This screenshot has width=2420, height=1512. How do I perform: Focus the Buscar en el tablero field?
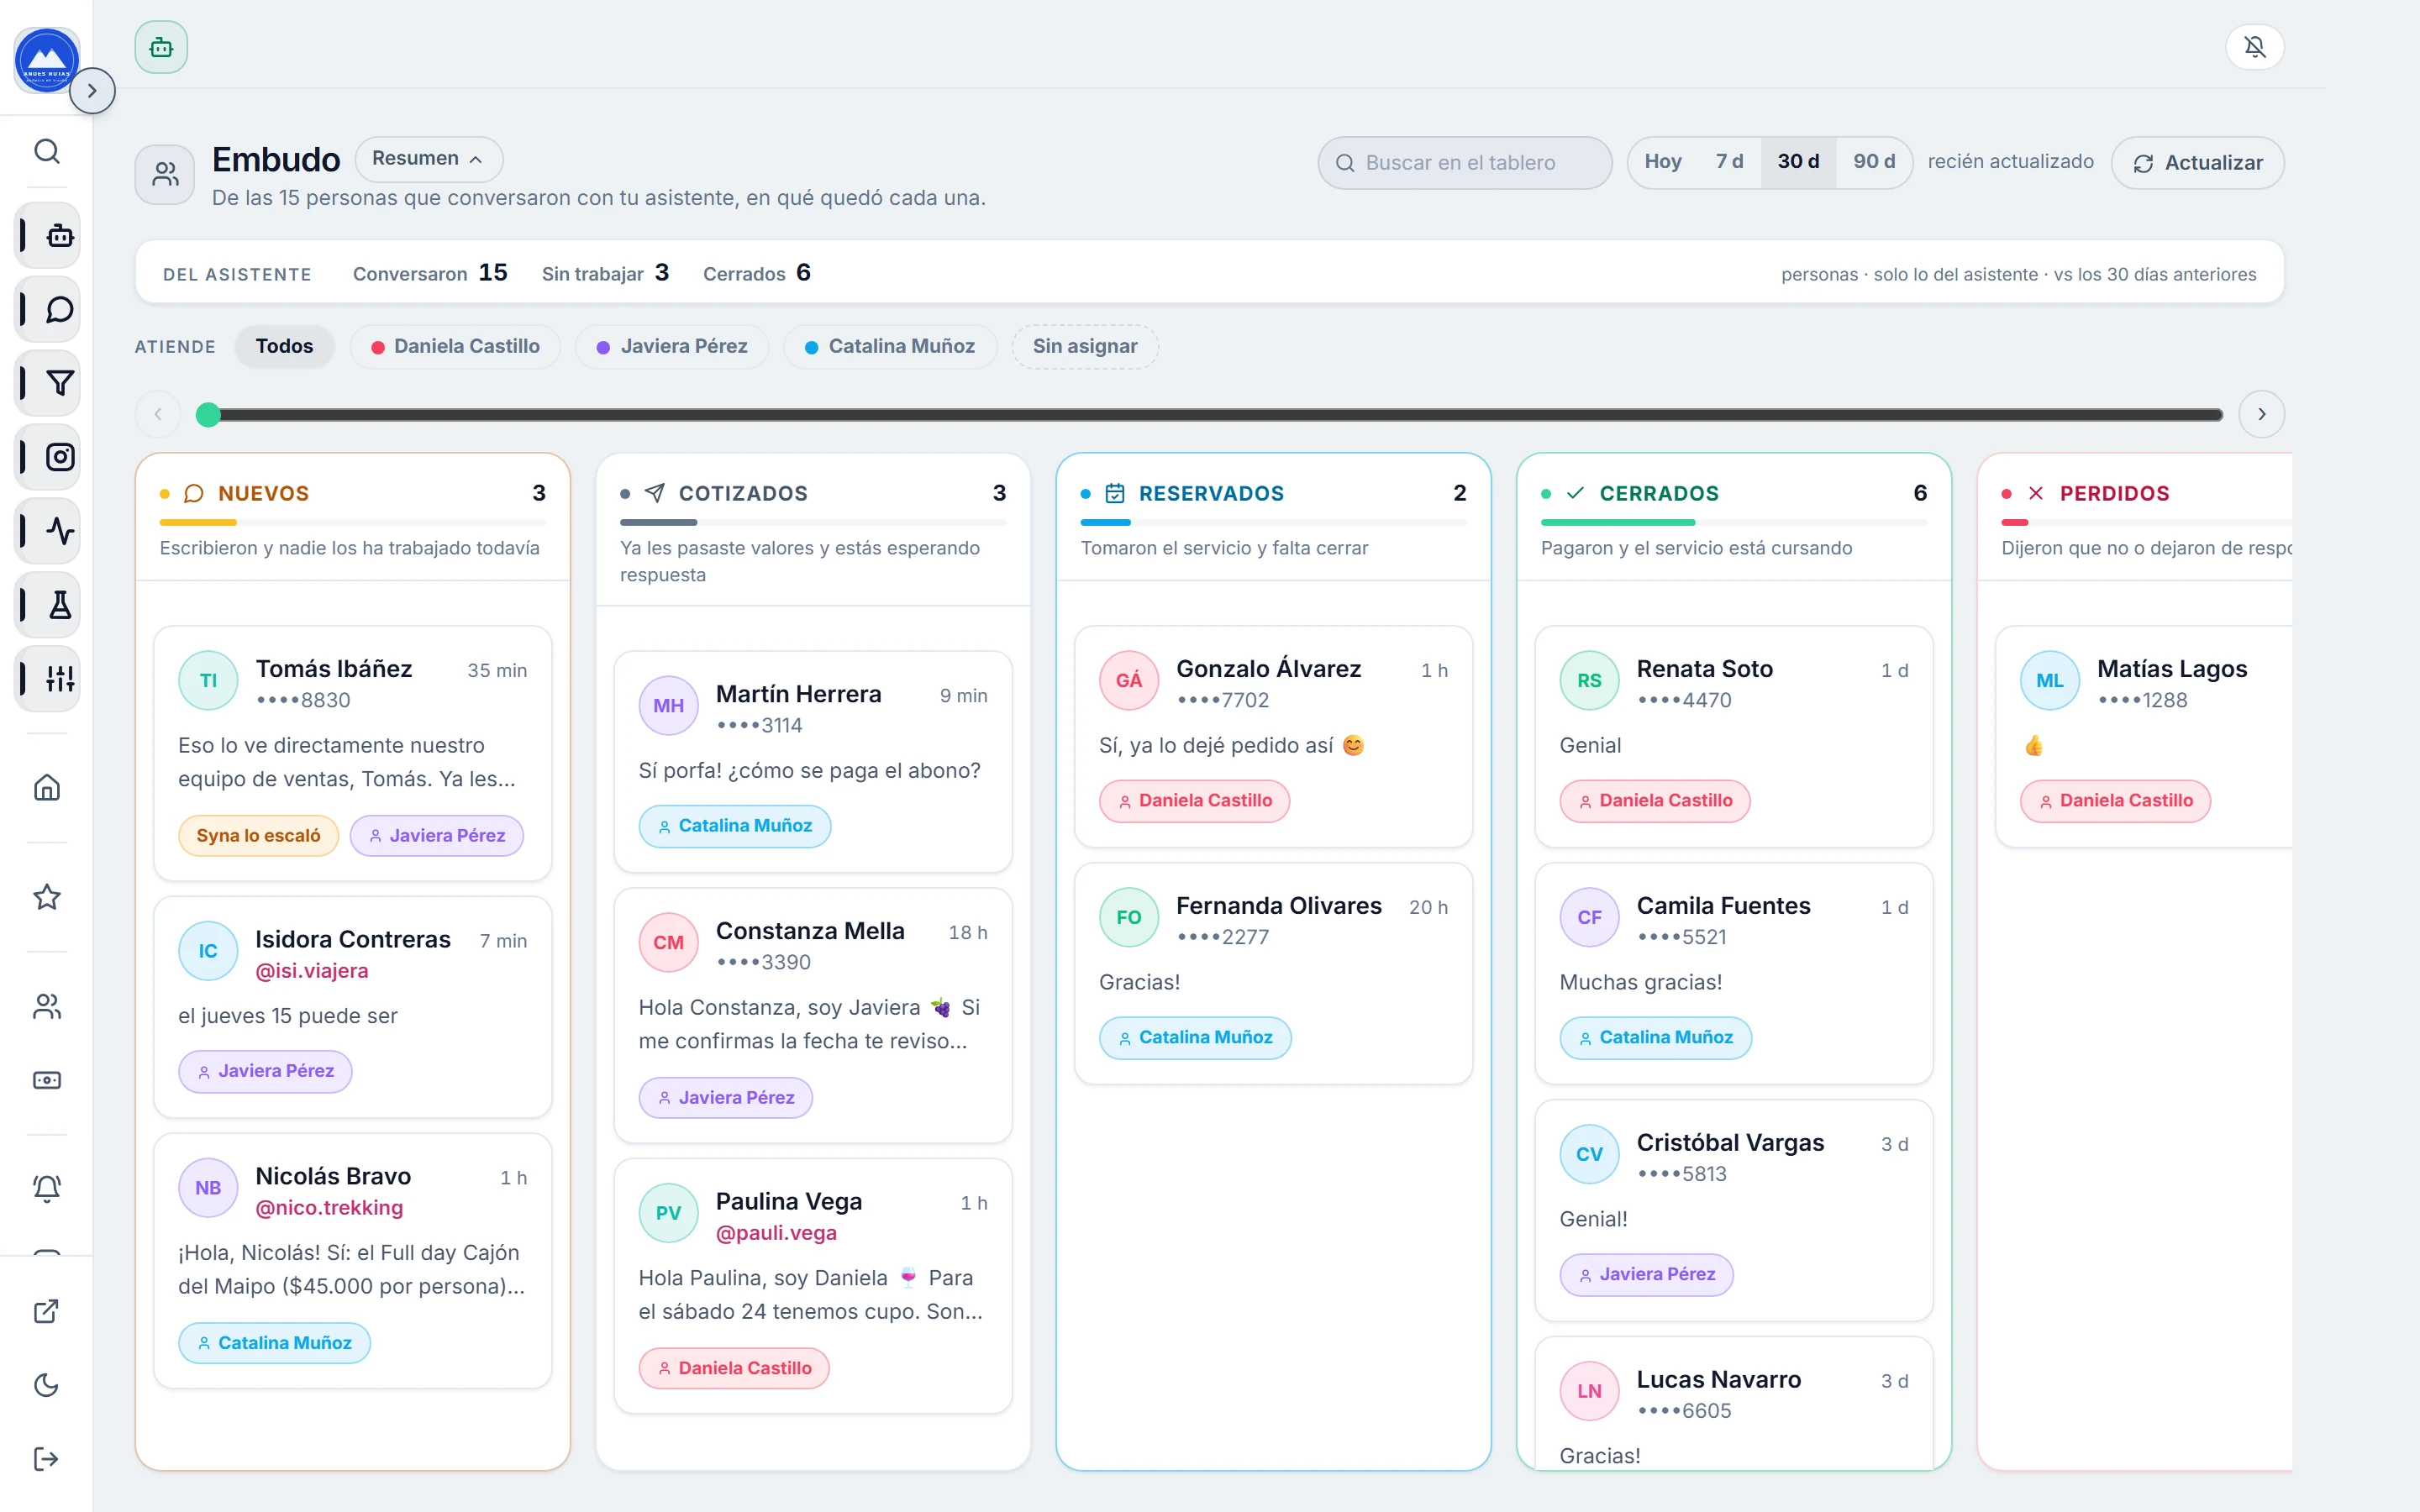tap(1464, 163)
